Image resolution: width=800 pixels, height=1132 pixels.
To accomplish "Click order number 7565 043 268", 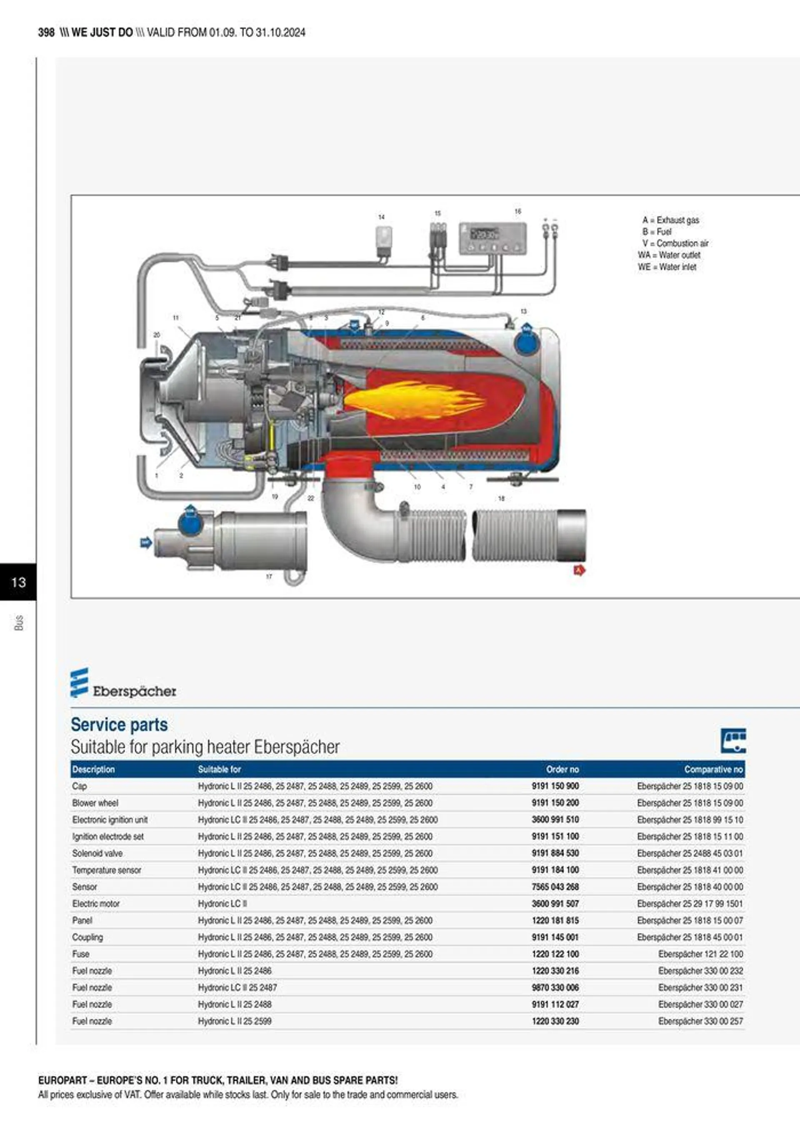I will click(x=555, y=886).
